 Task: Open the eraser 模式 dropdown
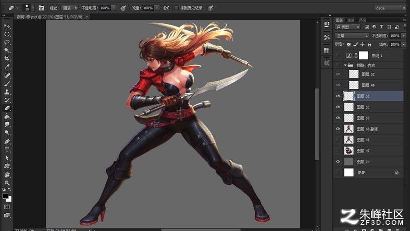tap(70, 8)
